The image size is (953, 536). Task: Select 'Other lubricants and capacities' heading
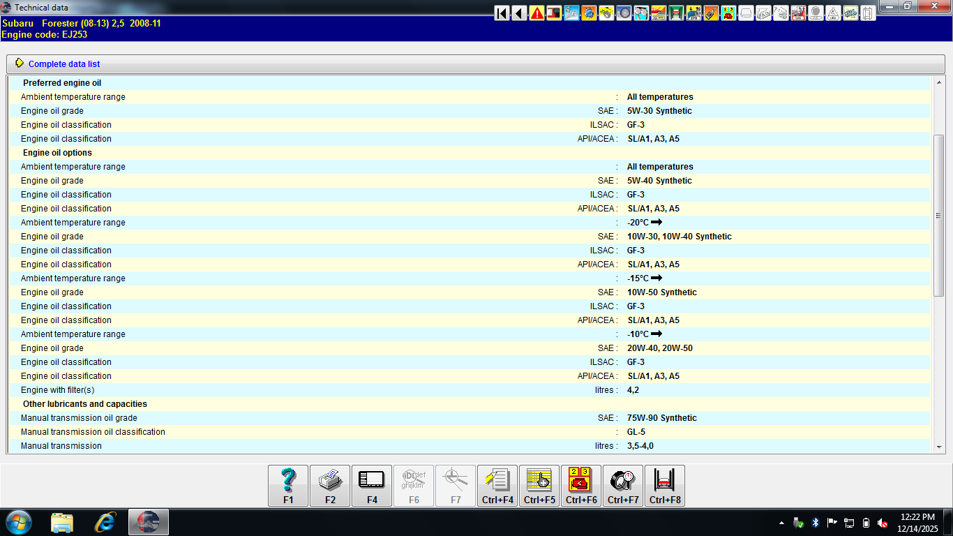pyautogui.click(x=85, y=404)
